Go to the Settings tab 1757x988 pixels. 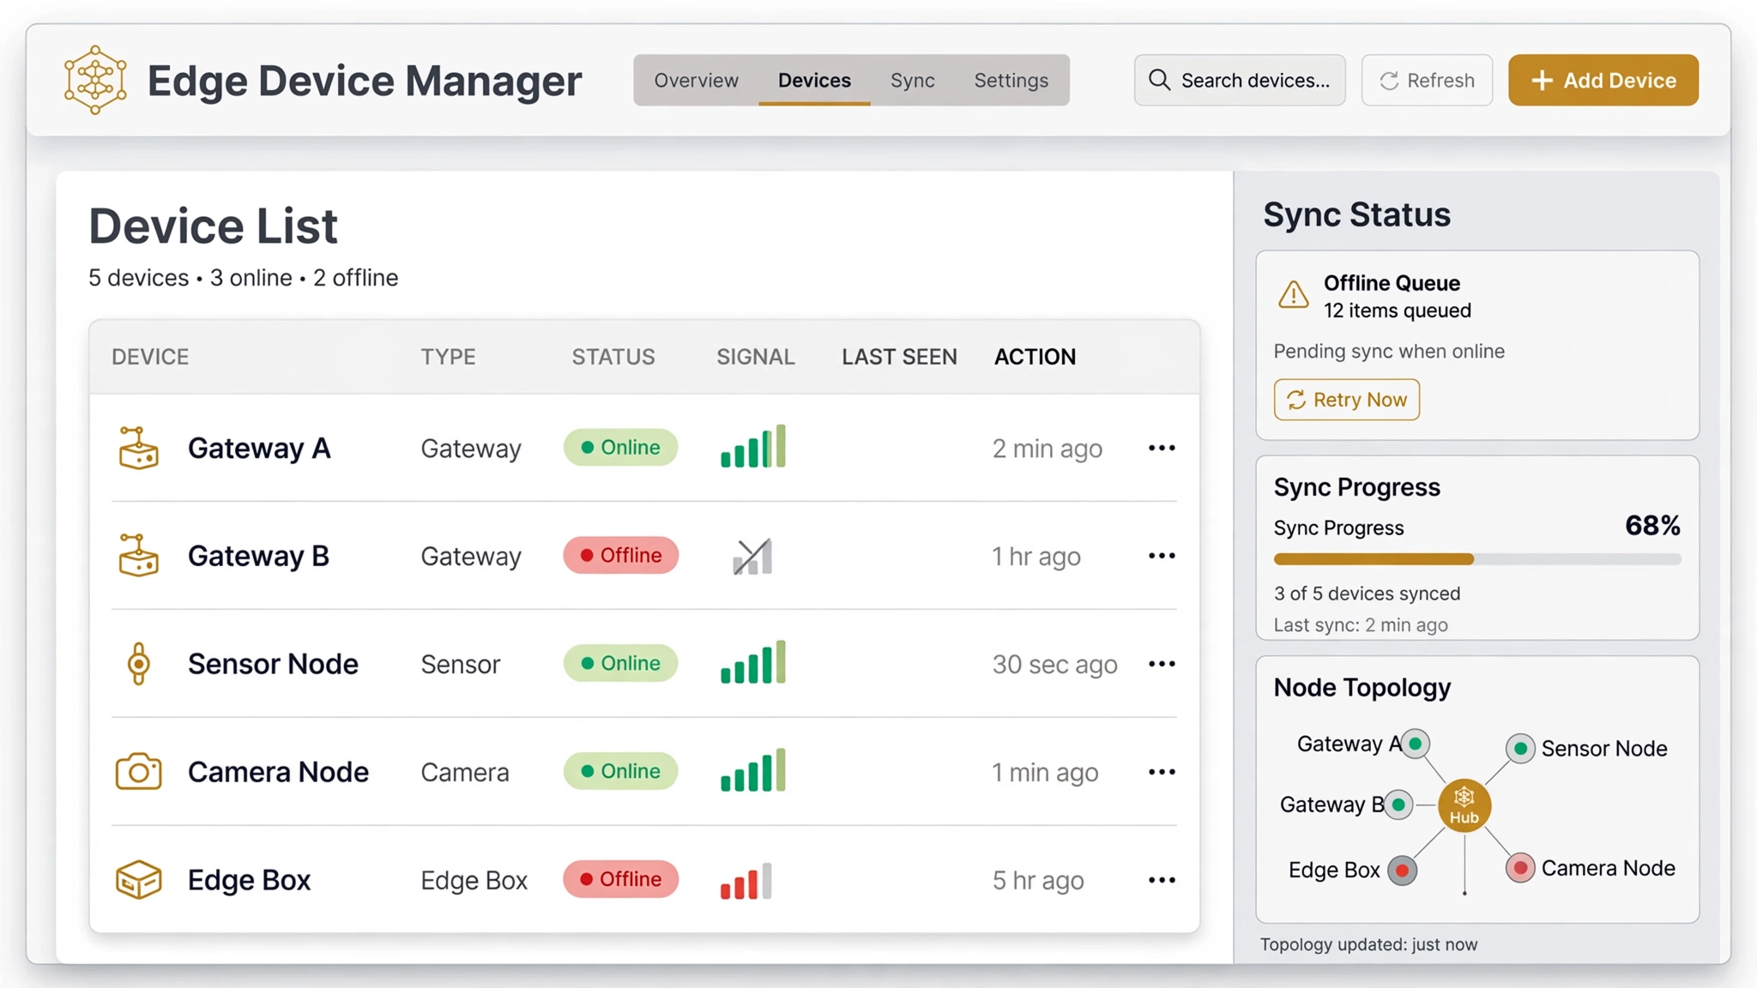point(1011,81)
